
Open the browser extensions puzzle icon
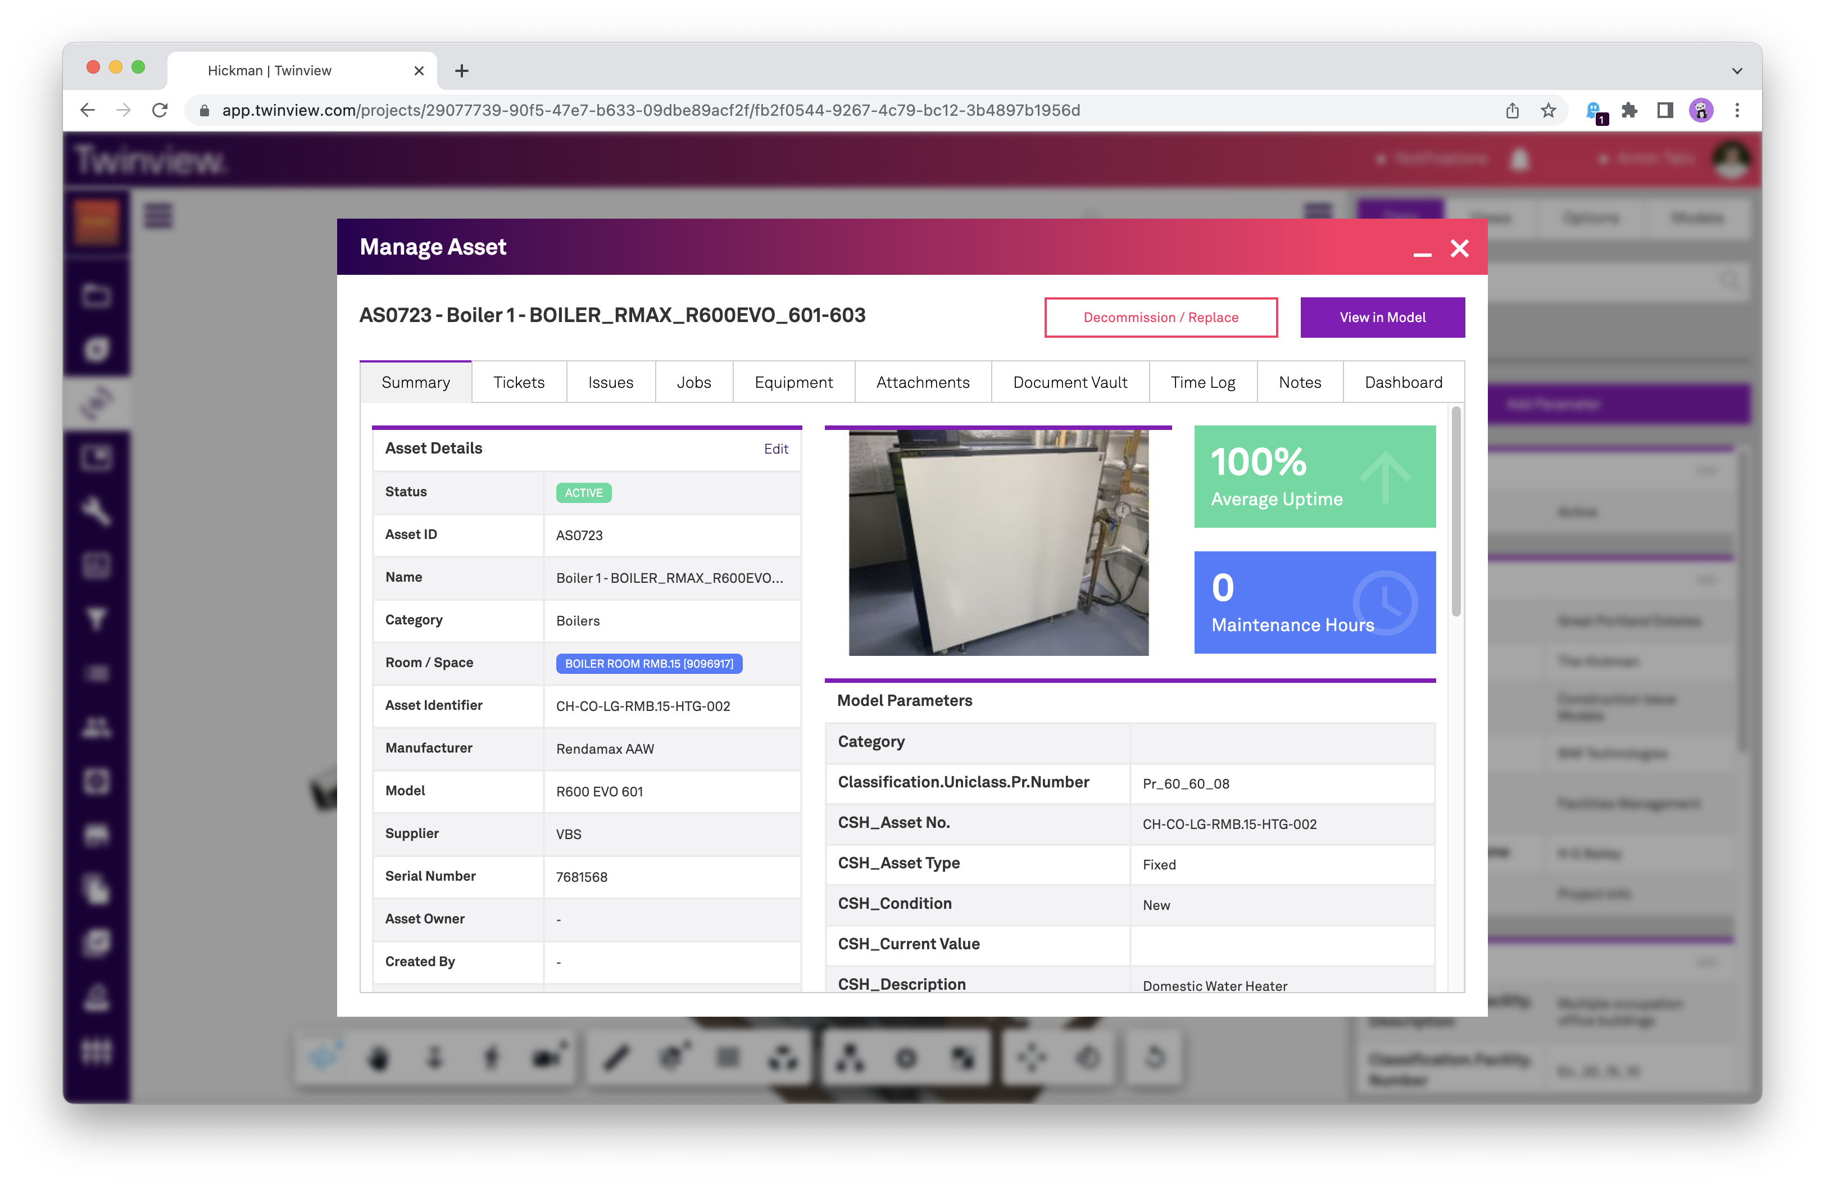(1629, 110)
